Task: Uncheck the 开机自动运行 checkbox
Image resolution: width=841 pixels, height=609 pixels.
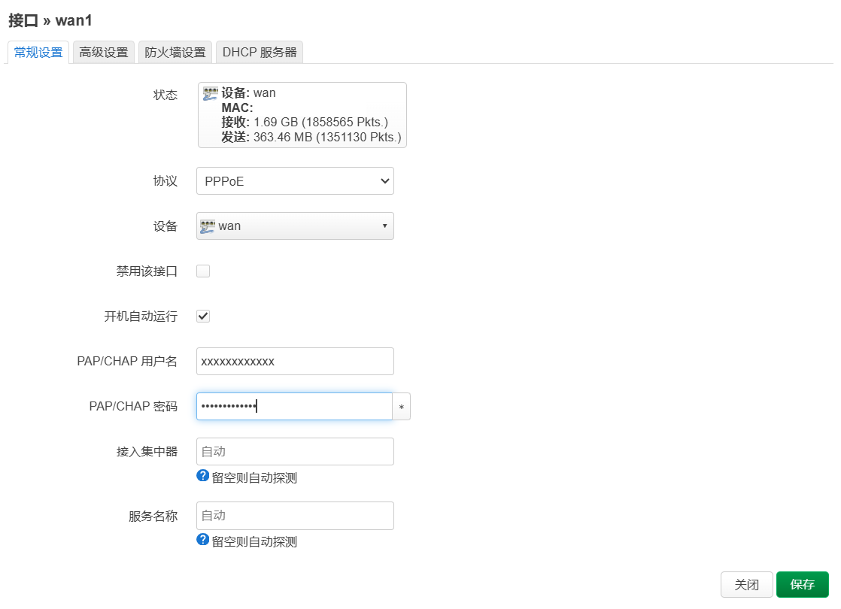Action: coord(203,317)
